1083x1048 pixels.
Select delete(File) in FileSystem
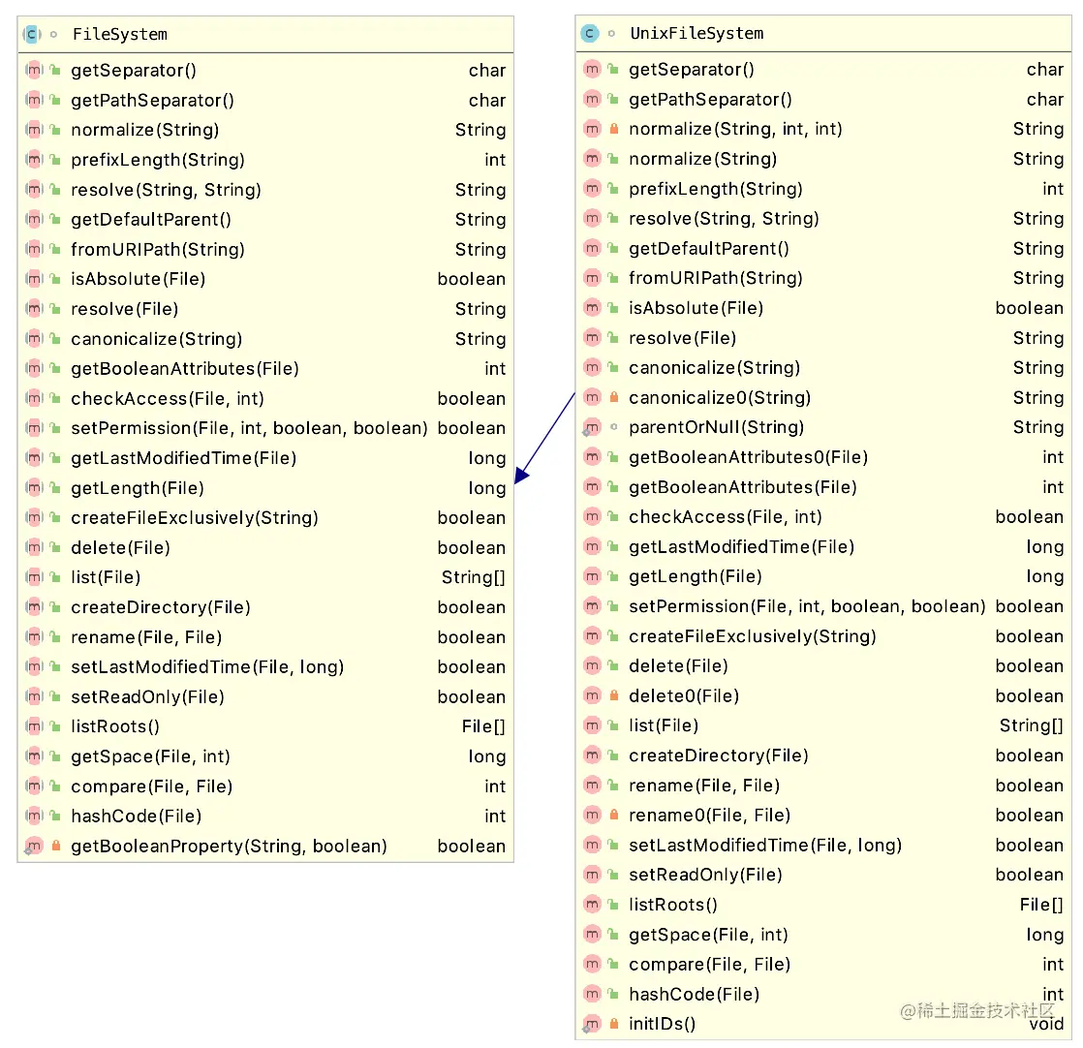click(121, 547)
